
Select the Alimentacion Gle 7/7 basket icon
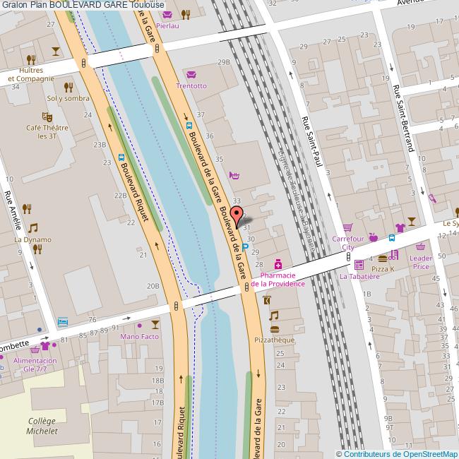point(34,349)
